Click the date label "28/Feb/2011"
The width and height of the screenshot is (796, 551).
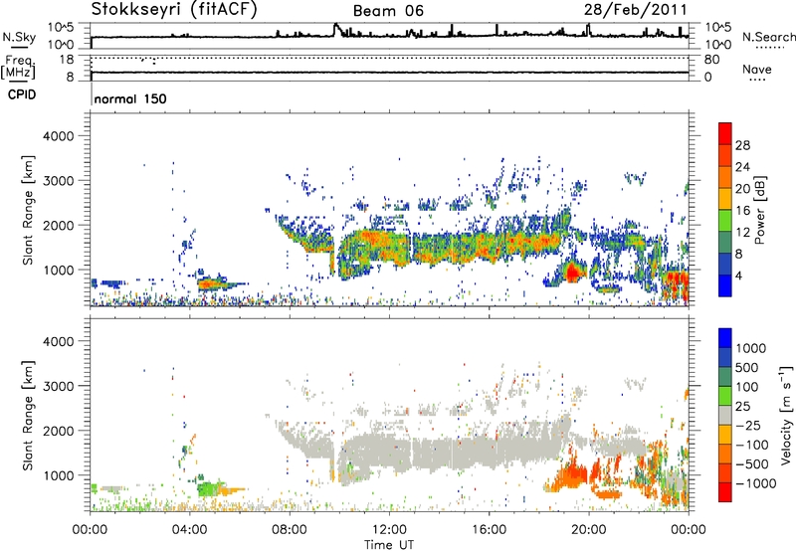coord(635,9)
